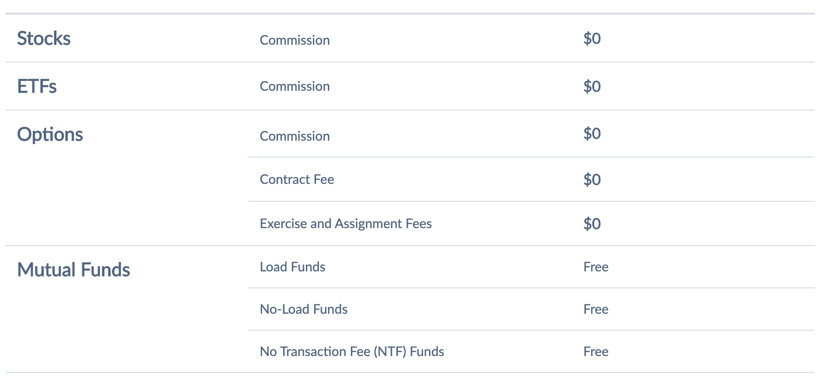Screen dimensions: 827x381
Task: Select the Mutual Funds heading
Action: coord(73,270)
